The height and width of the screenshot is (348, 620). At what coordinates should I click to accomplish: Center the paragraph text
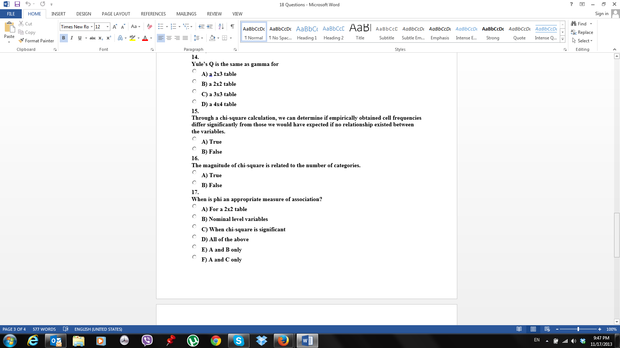click(169, 38)
